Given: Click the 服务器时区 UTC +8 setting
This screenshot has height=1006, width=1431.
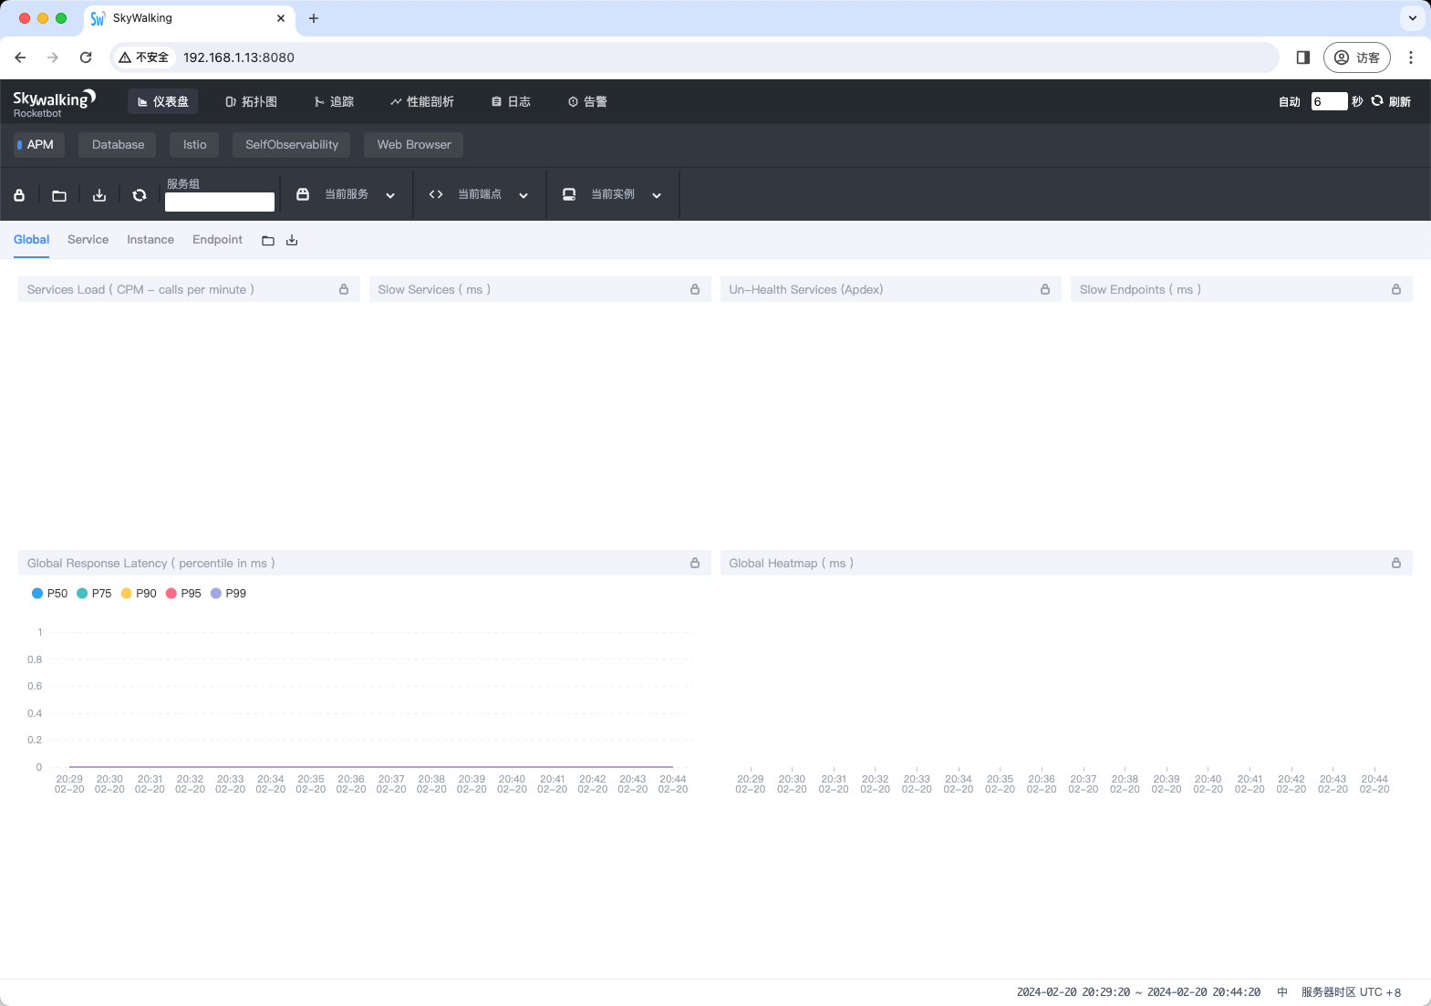Looking at the screenshot, I should [x=1351, y=992].
